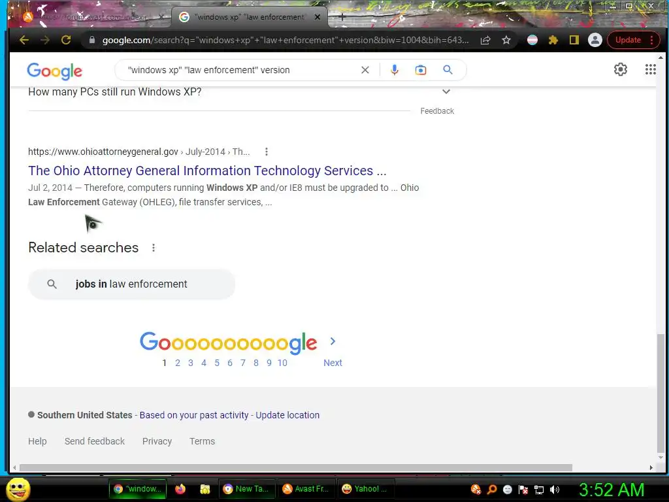Image resolution: width=669 pixels, height=502 pixels.
Task: Open the file folder icon in taskbar
Action: 205,489
